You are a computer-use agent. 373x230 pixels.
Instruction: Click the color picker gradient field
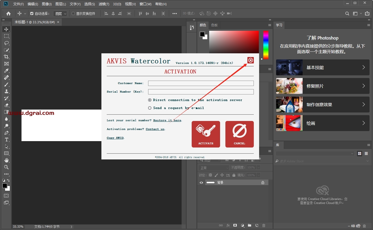coord(234,42)
